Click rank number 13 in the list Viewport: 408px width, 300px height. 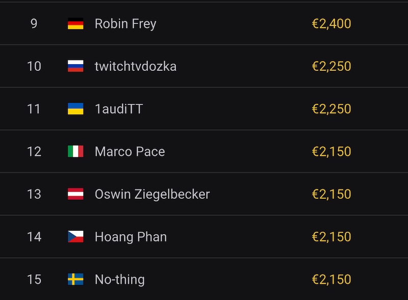34,194
